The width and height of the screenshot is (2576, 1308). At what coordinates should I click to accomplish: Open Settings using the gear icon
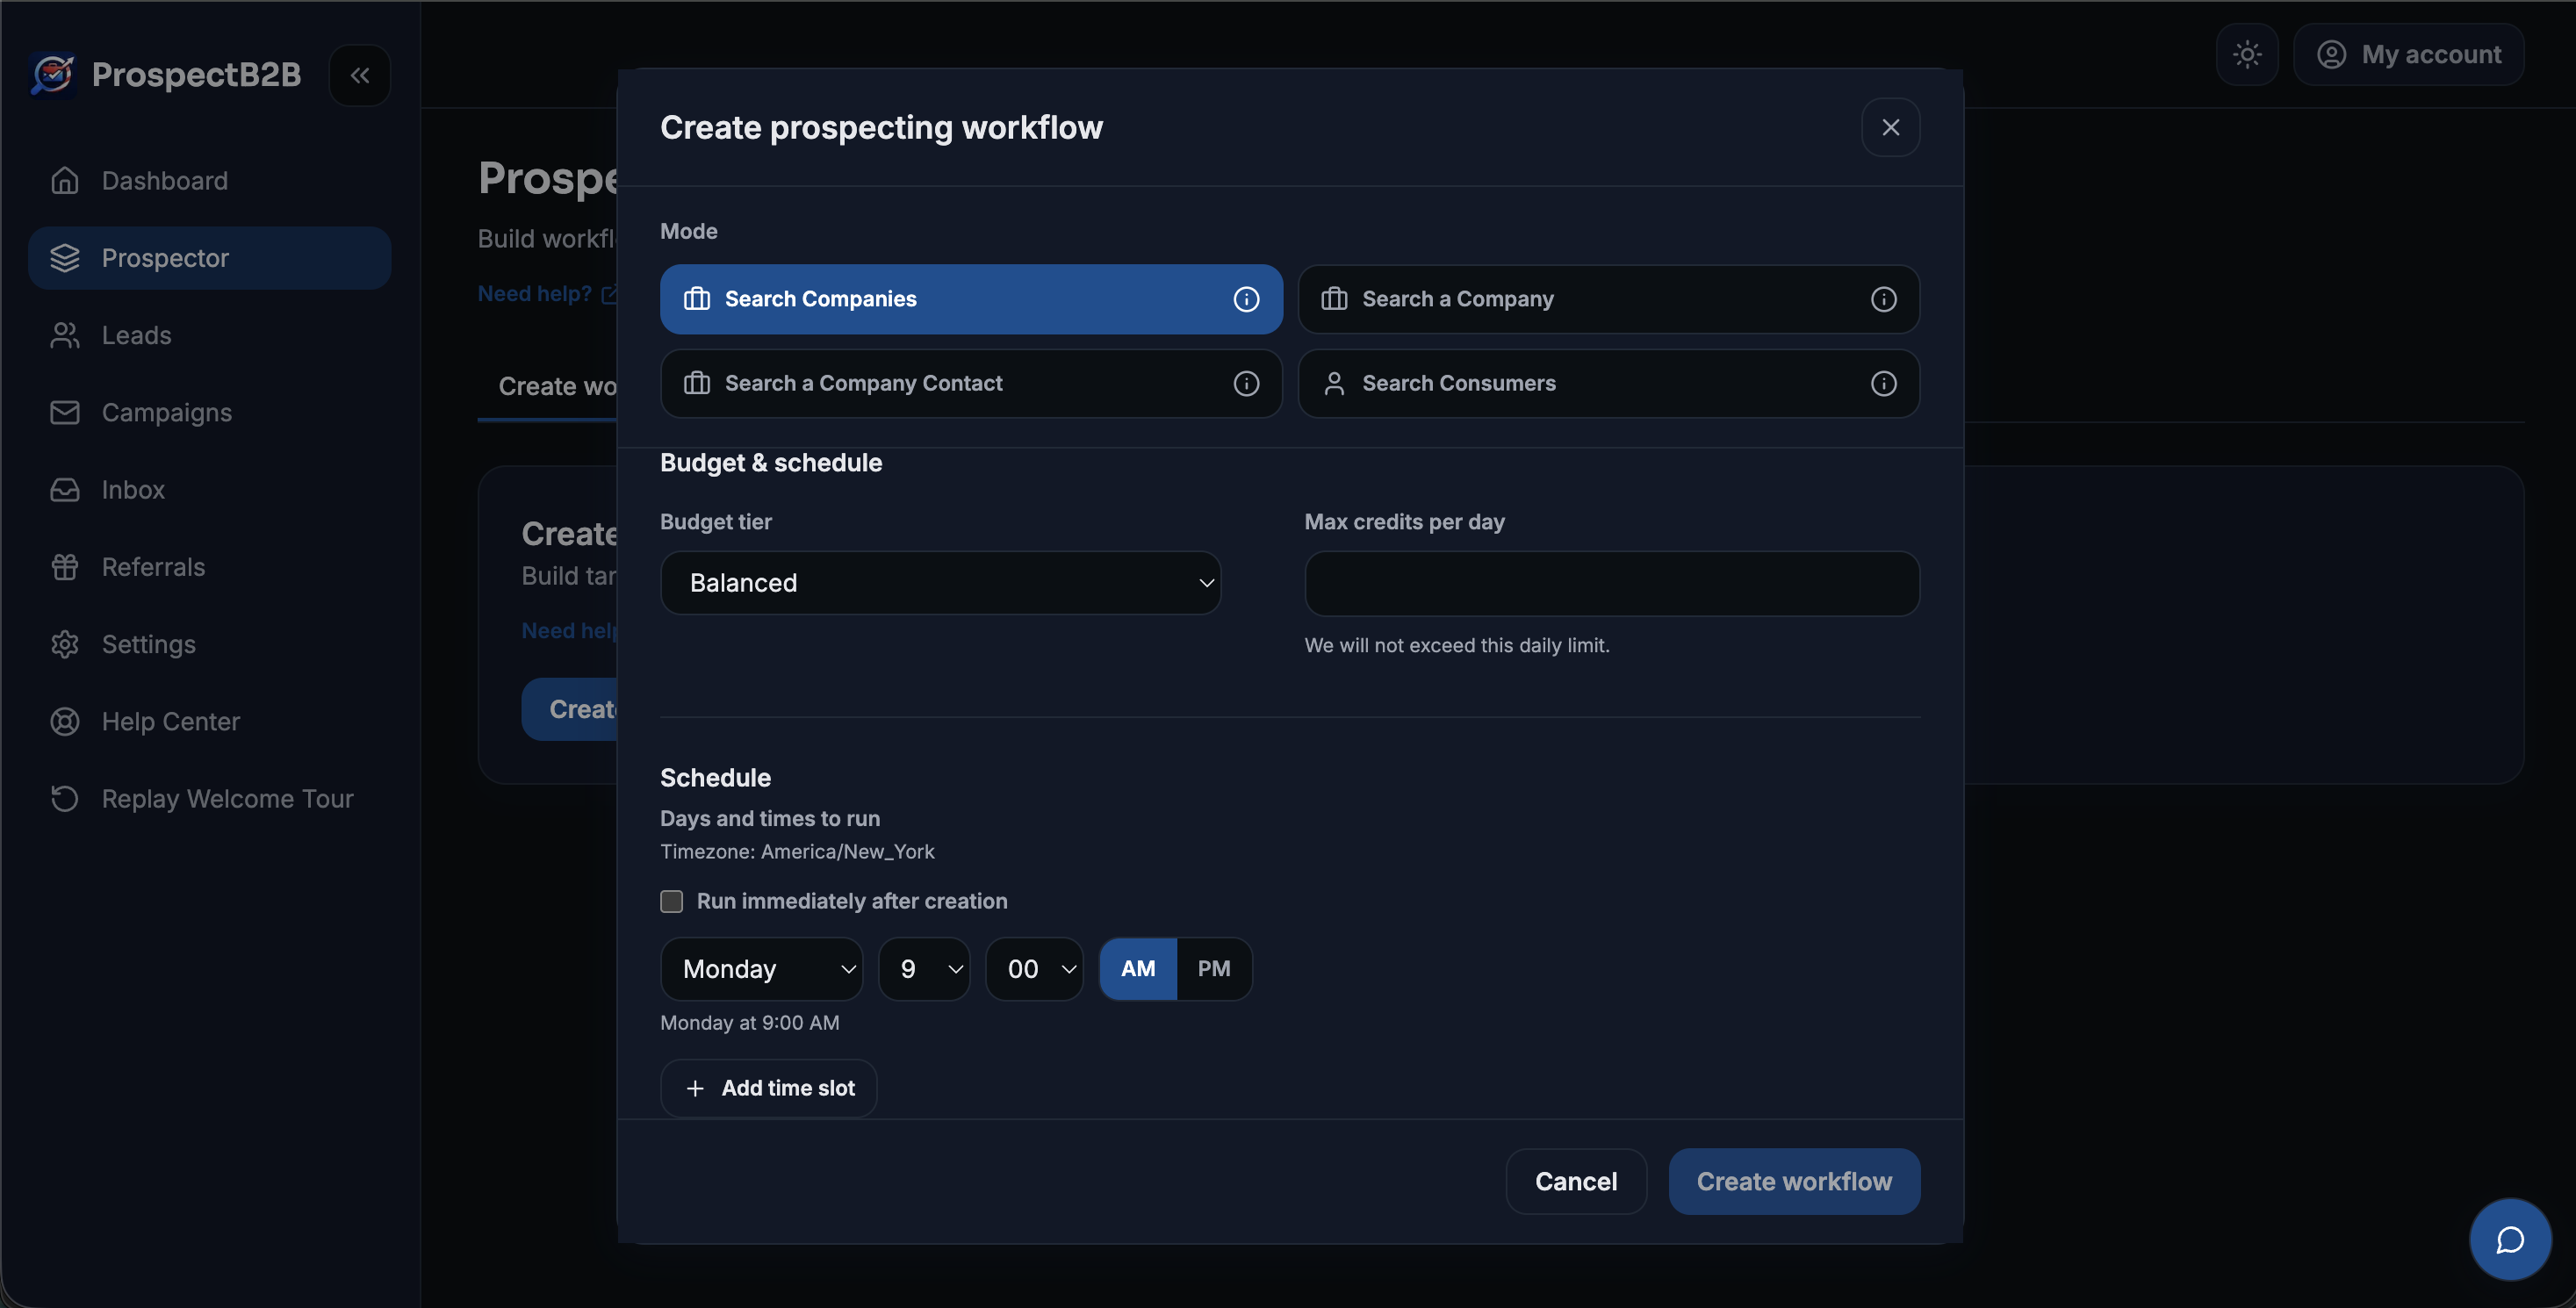click(x=65, y=644)
